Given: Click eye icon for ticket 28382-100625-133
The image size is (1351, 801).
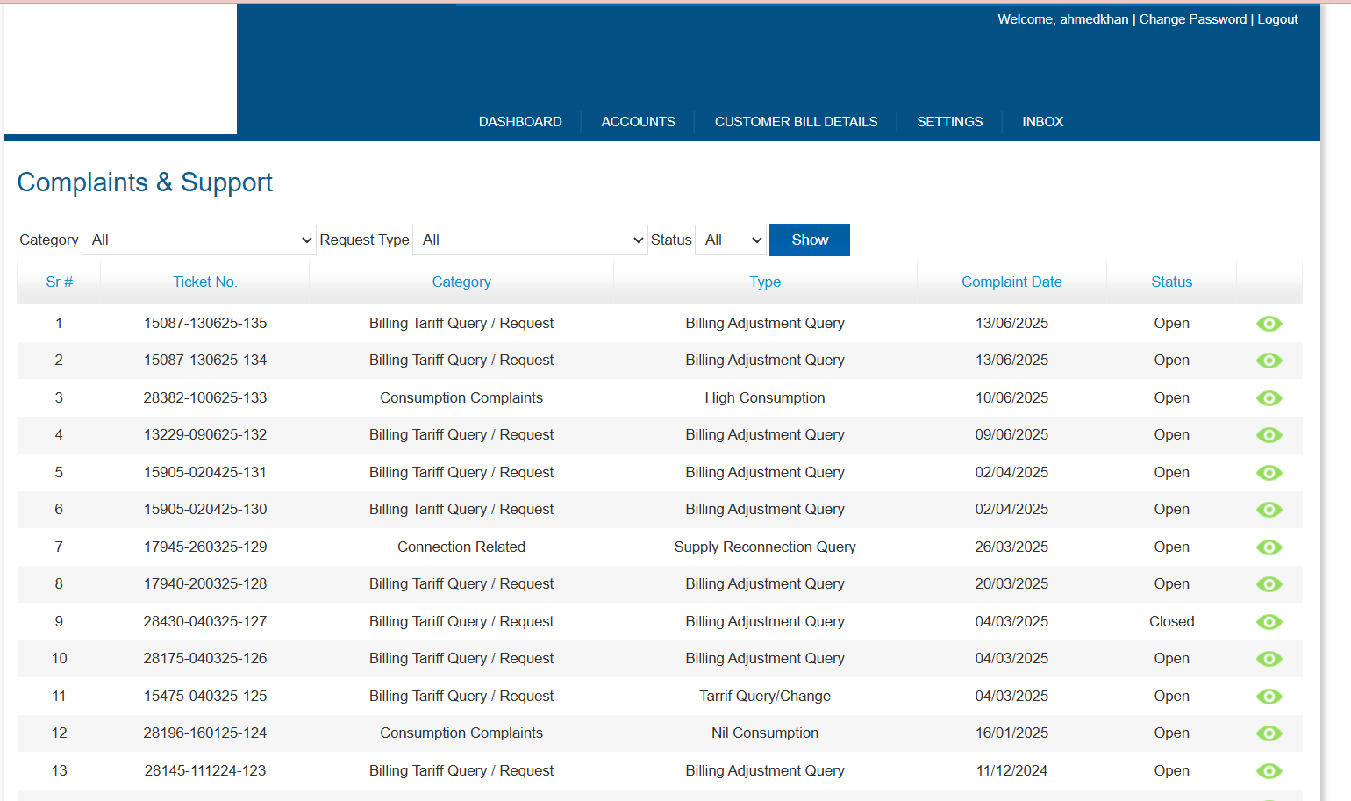Looking at the screenshot, I should [1269, 398].
